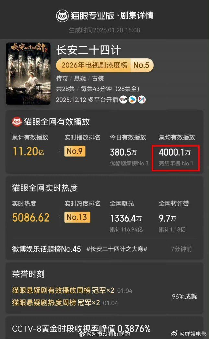Tap the Maoyan cat logo in header
This screenshot has width=209, height=339.
(63, 16)
